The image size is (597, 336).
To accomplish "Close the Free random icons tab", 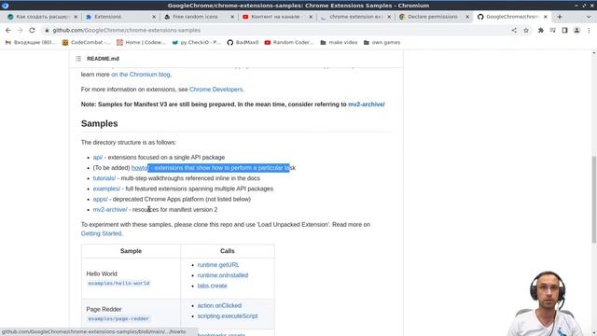I will [232, 17].
